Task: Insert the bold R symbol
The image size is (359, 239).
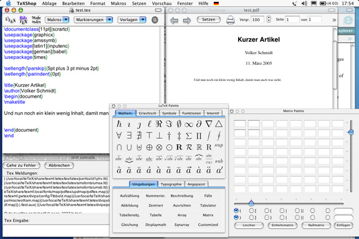Action: click(x=179, y=148)
